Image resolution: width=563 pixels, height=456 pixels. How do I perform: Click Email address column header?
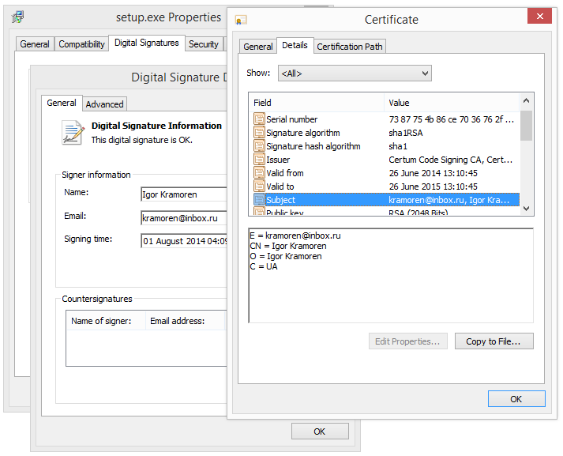(185, 321)
